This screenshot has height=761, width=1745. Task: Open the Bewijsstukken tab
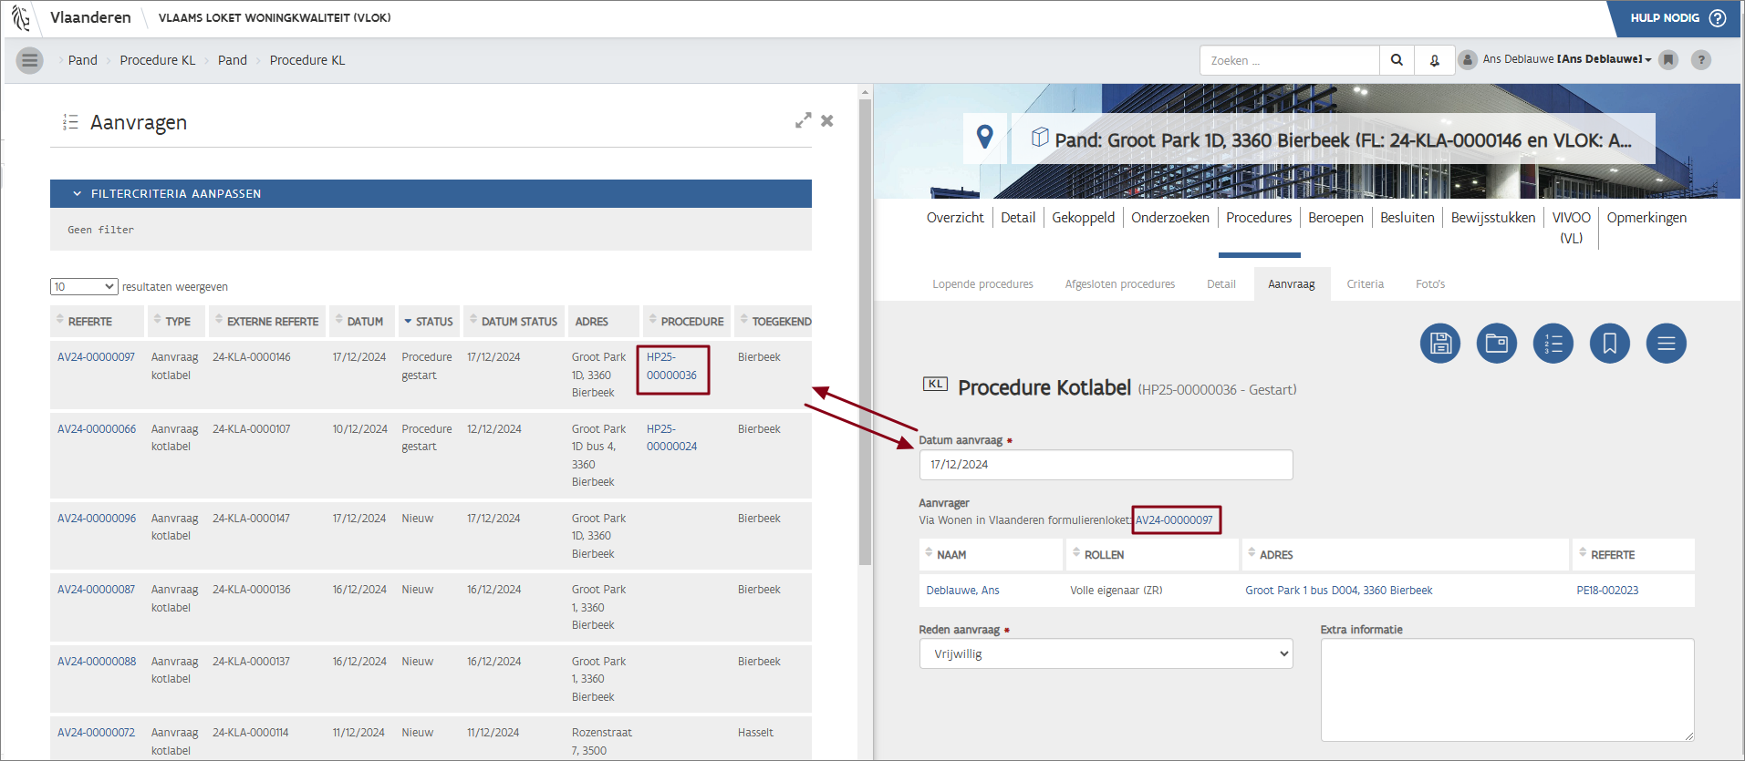tap(1492, 218)
